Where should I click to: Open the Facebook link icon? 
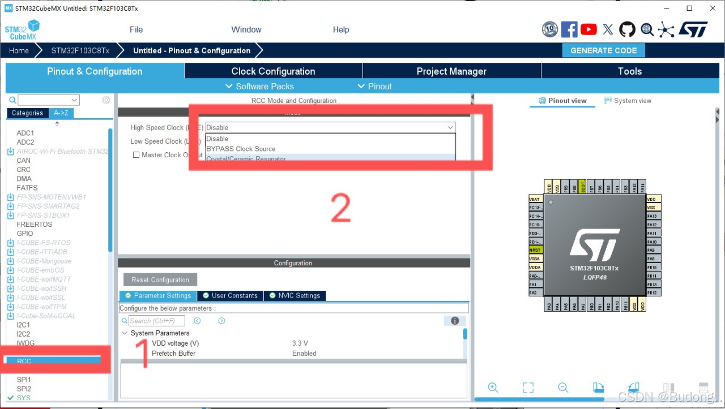pos(569,29)
